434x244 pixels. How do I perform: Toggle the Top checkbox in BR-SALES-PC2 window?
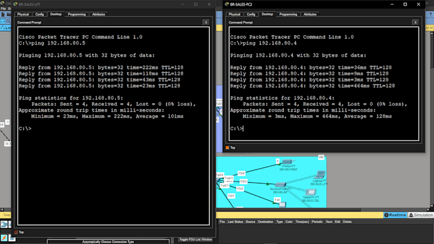click(227, 148)
